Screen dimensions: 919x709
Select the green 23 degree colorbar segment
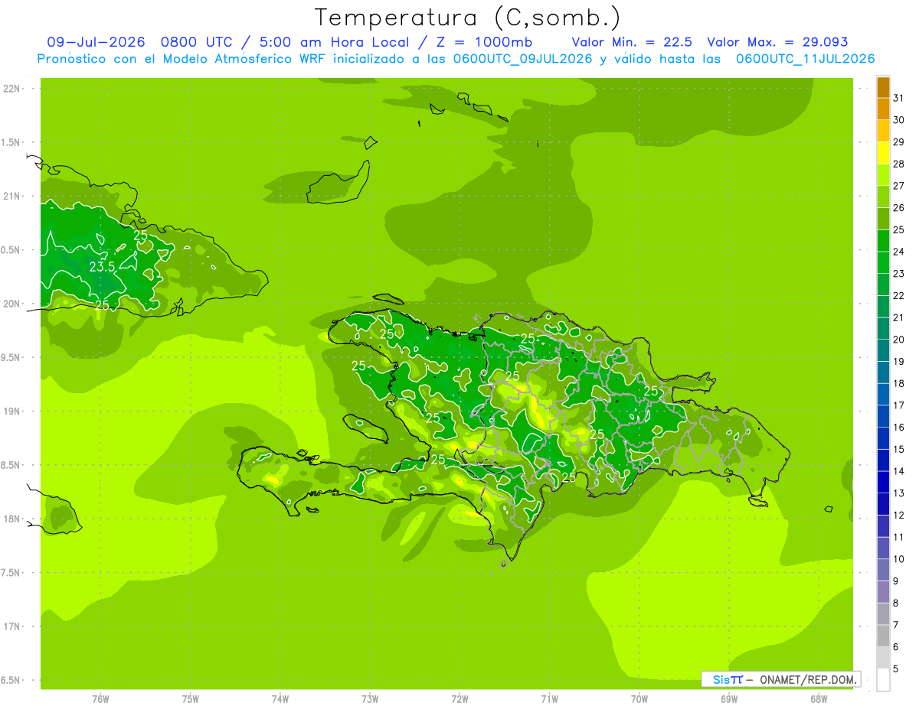tap(883, 263)
